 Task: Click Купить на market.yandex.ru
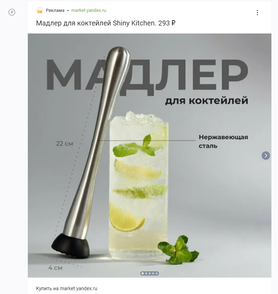click(x=66, y=288)
